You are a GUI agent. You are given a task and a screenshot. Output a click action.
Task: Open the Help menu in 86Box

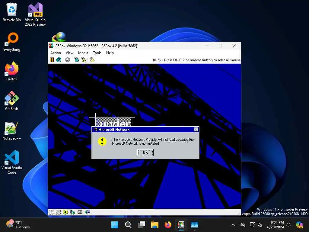click(x=110, y=53)
